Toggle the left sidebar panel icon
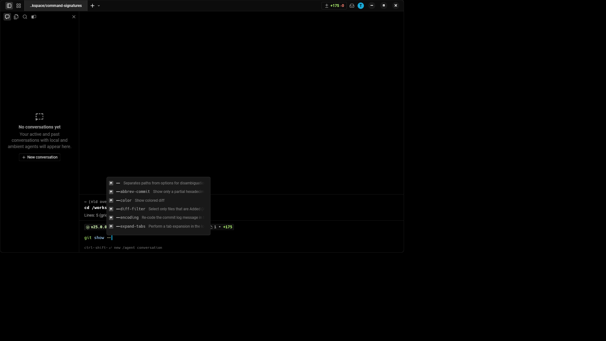606x341 pixels. tap(9, 6)
